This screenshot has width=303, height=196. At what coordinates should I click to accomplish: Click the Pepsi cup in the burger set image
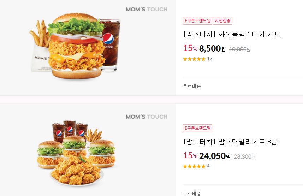coord(110,45)
